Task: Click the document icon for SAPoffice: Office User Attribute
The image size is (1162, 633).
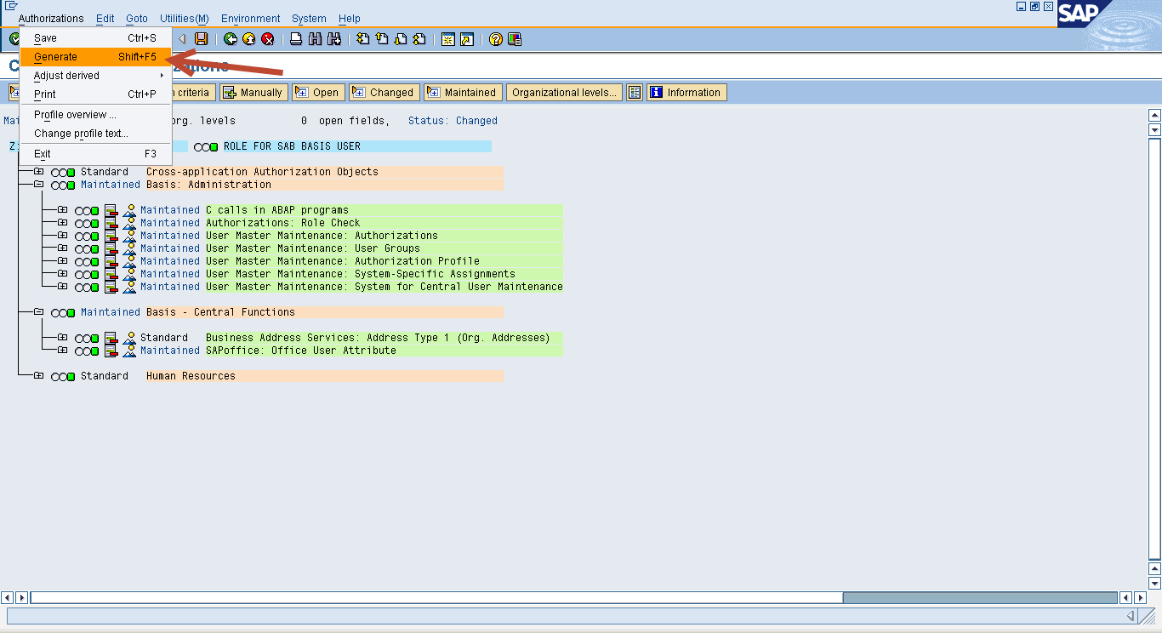Action: pos(111,351)
